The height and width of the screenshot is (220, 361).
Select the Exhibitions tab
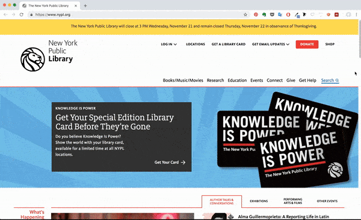tap(259, 201)
